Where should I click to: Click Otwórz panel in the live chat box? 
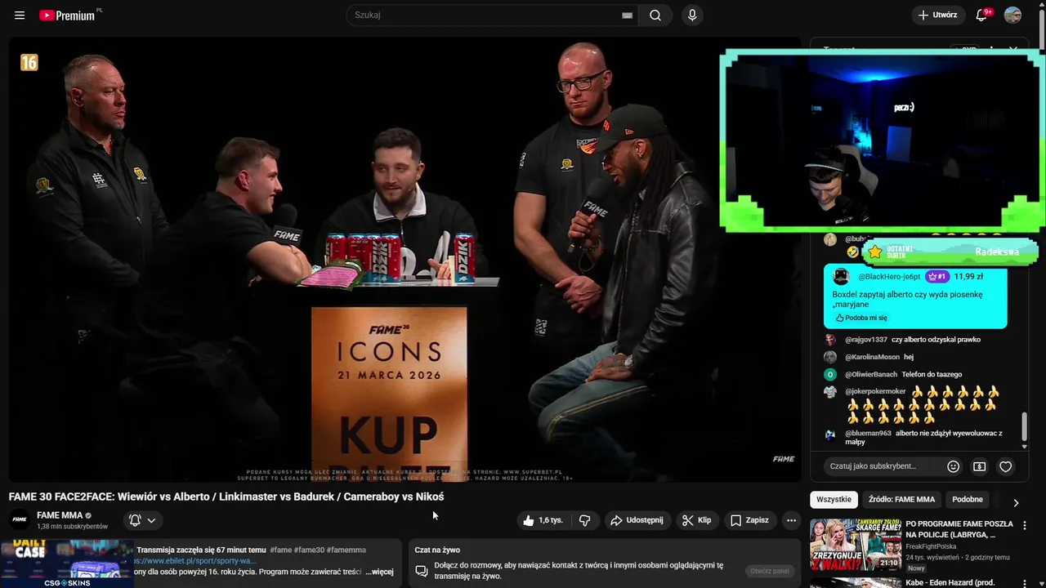click(x=769, y=571)
